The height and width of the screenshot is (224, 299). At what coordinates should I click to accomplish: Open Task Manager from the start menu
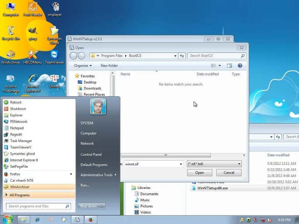click(x=39, y=141)
